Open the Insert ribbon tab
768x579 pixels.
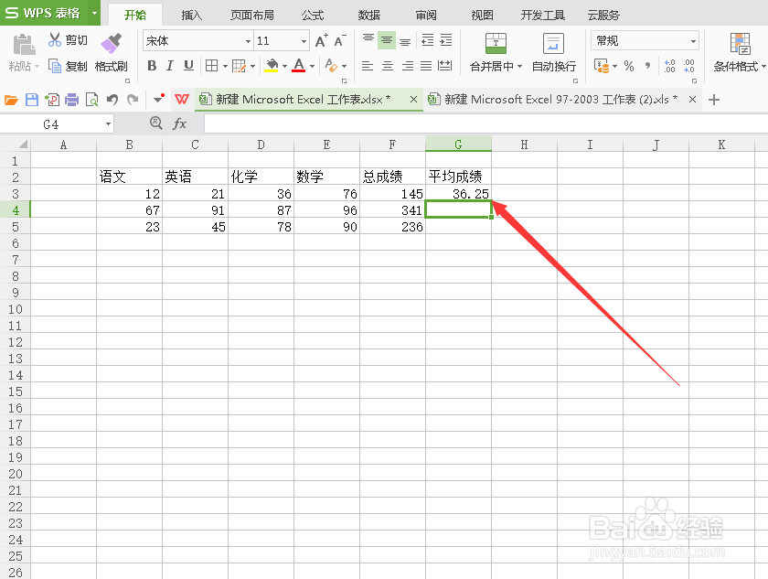coord(191,16)
